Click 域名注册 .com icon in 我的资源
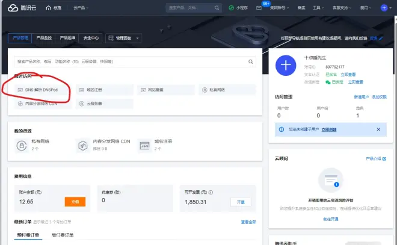This screenshot has width=397, height=245. (144, 146)
